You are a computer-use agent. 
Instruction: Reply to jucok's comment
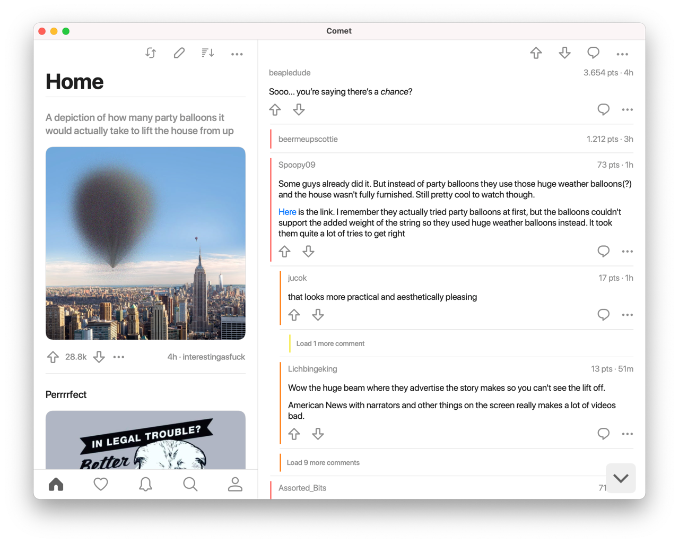[x=604, y=315]
